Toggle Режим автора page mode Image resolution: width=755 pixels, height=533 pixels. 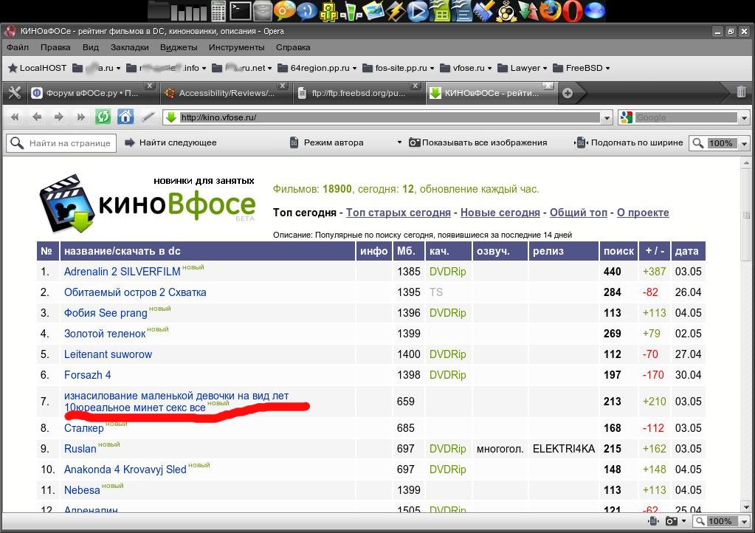tap(326, 142)
